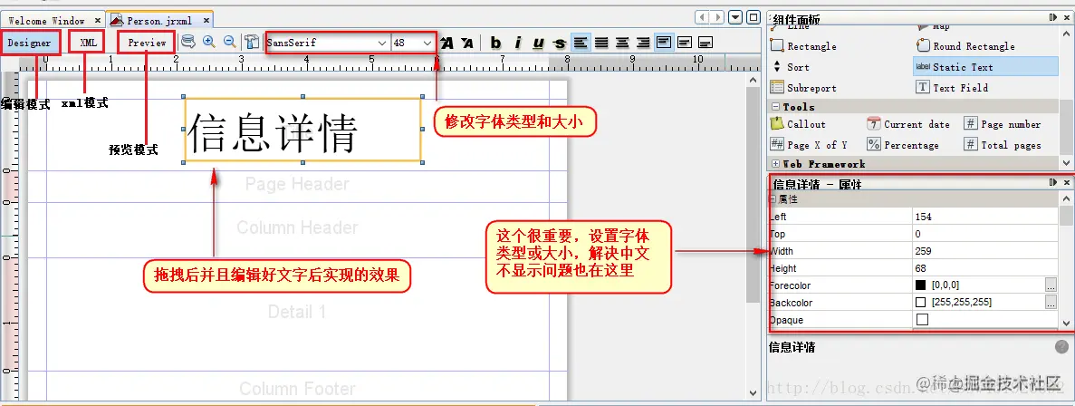This screenshot has width=1075, height=406.
Task: Align text to the vertical middle
Action: (685, 43)
